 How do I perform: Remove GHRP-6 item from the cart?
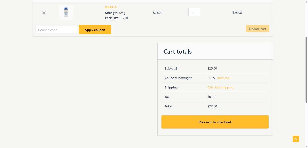coord(44,13)
